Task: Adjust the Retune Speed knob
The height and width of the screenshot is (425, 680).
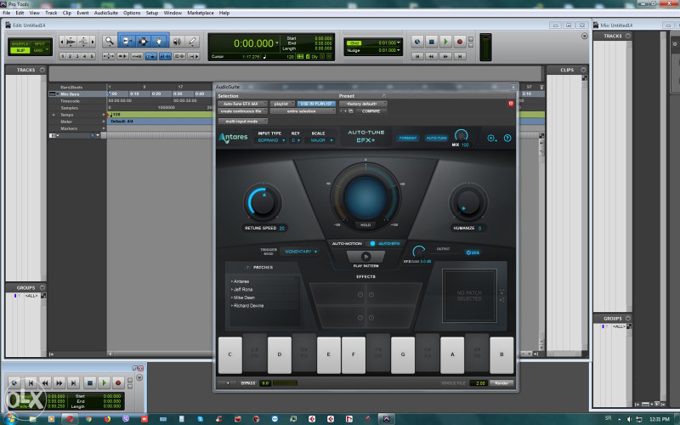Action: coord(263,202)
